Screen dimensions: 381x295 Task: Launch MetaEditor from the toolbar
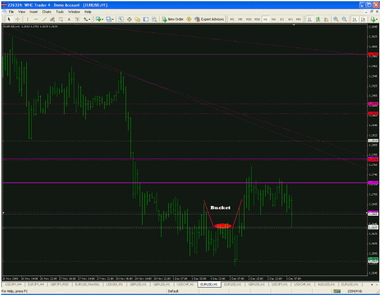pos(189,19)
